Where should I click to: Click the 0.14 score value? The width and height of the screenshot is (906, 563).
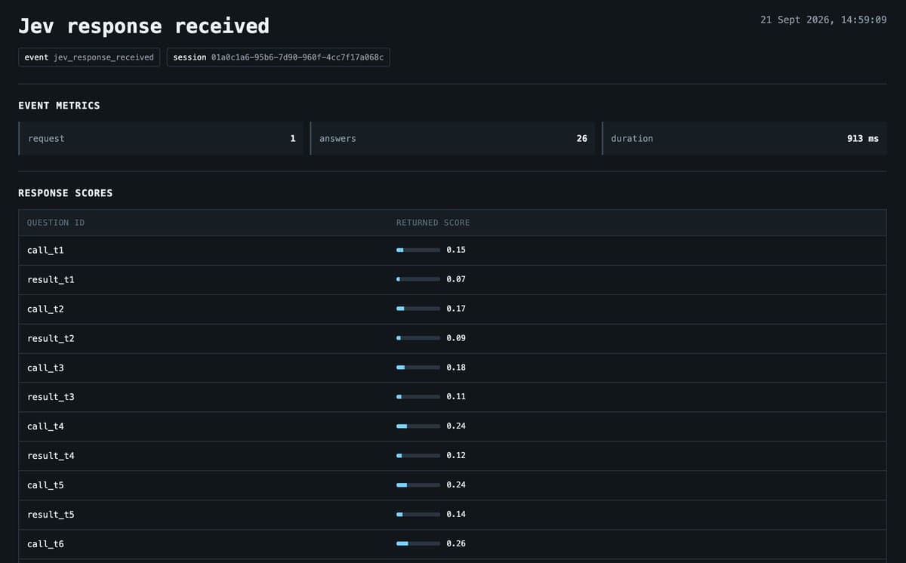pyautogui.click(x=456, y=515)
